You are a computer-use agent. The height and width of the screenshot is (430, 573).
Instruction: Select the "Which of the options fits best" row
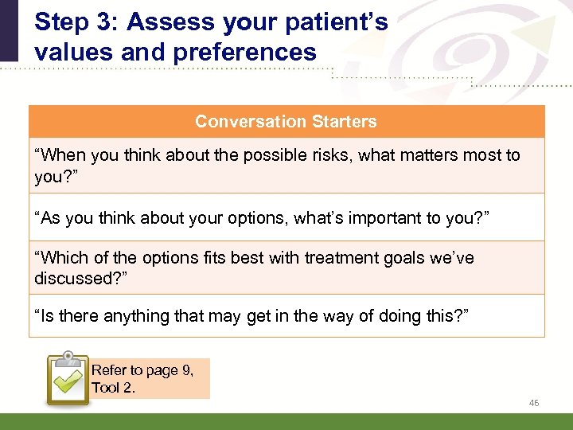tap(286, 268)
